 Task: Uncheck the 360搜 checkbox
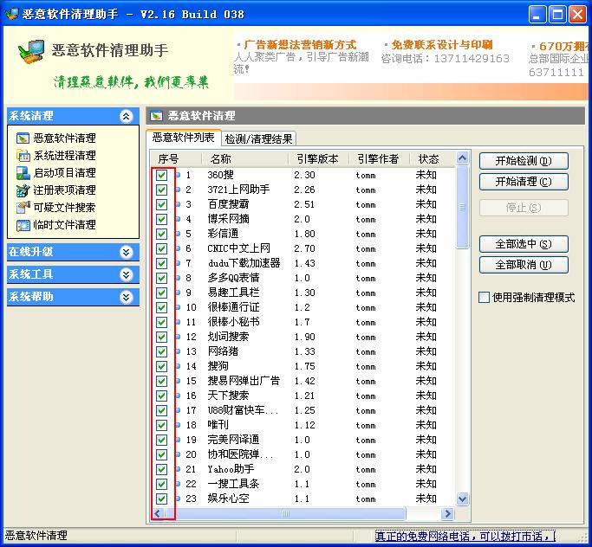pos(161,175)
